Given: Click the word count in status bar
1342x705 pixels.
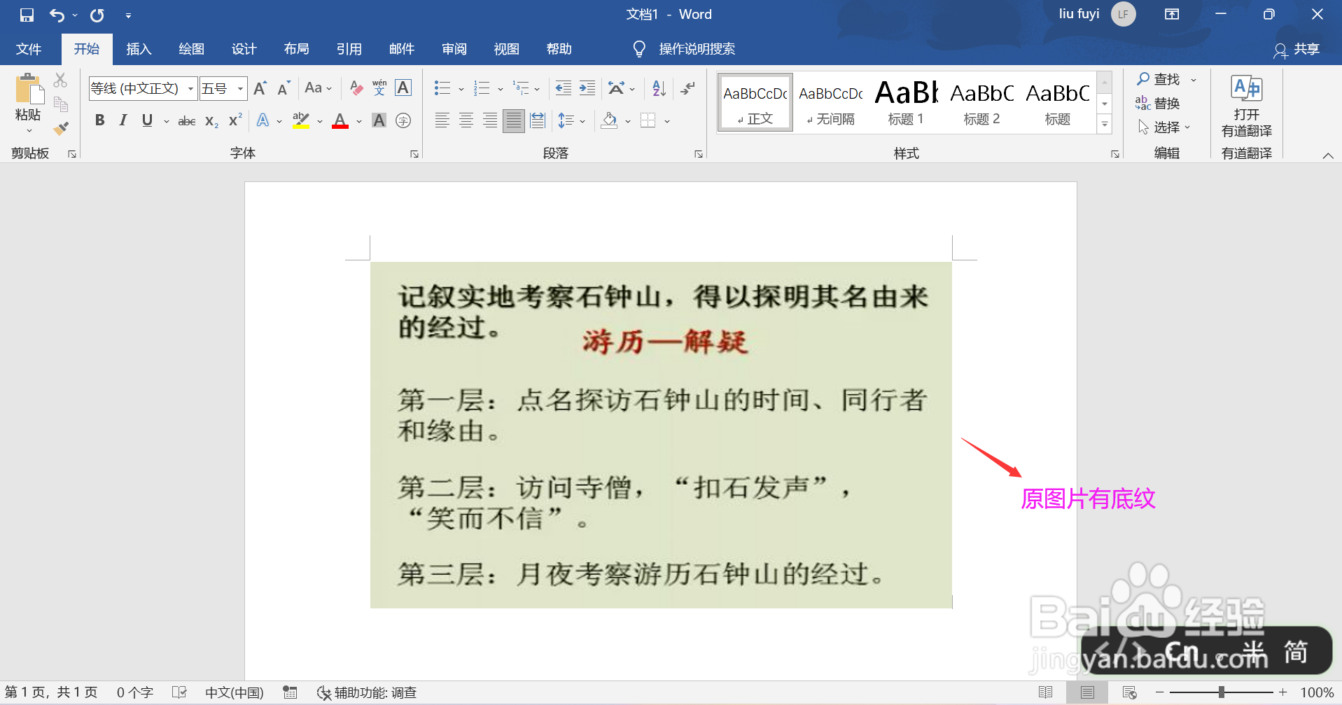Looking at the screenshot, I should [x=134, y=692].
